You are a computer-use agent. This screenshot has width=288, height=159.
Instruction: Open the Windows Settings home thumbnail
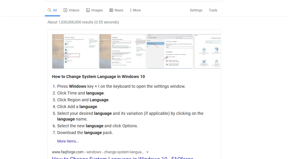[207, 51]
